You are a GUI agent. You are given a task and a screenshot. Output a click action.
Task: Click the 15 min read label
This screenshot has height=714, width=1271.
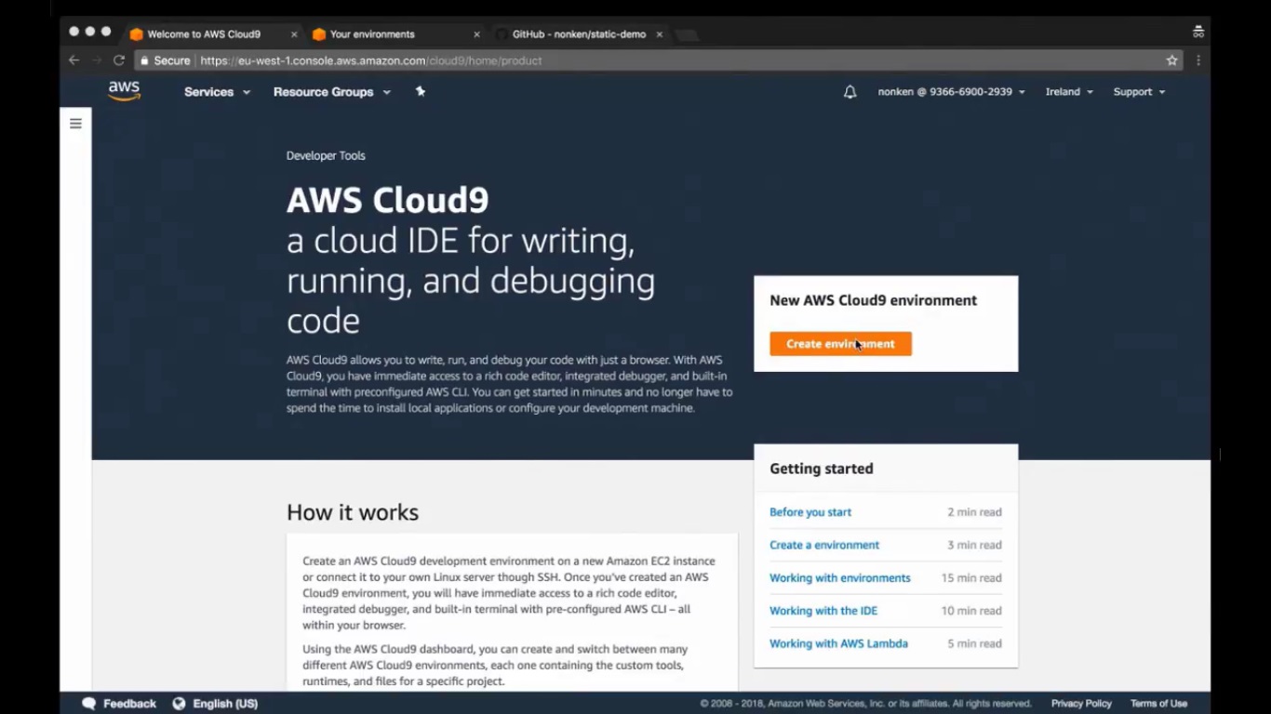click(971, 578)
